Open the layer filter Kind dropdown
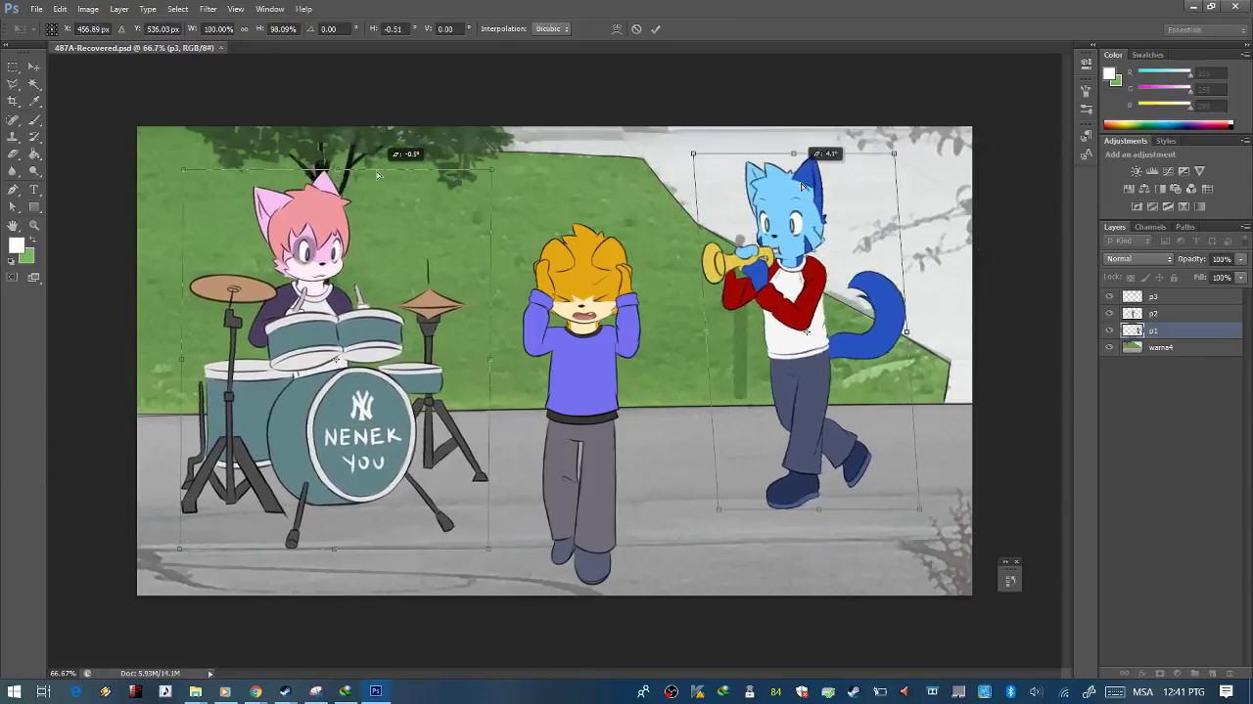Image resolution: width=1253 pixels, height=704 pixels. click(1128, 241)
